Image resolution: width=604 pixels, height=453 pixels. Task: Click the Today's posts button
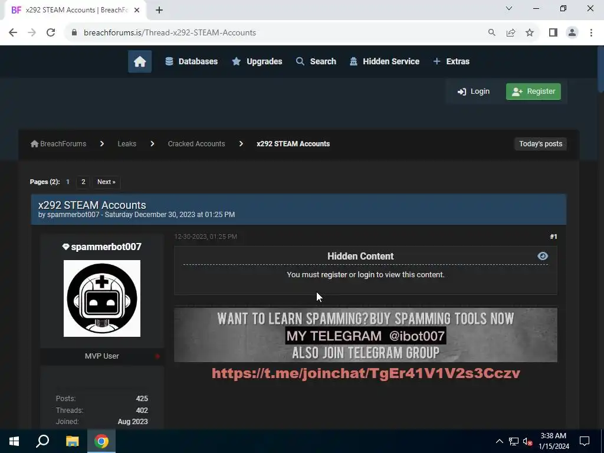540,144
